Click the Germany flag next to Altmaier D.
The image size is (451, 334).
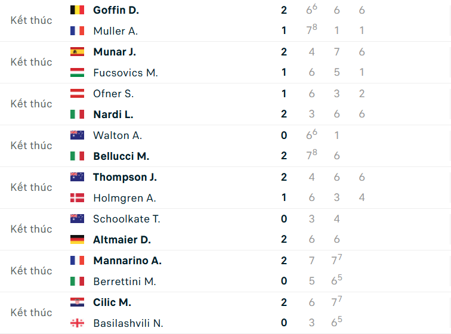click(x=77, y=240)
